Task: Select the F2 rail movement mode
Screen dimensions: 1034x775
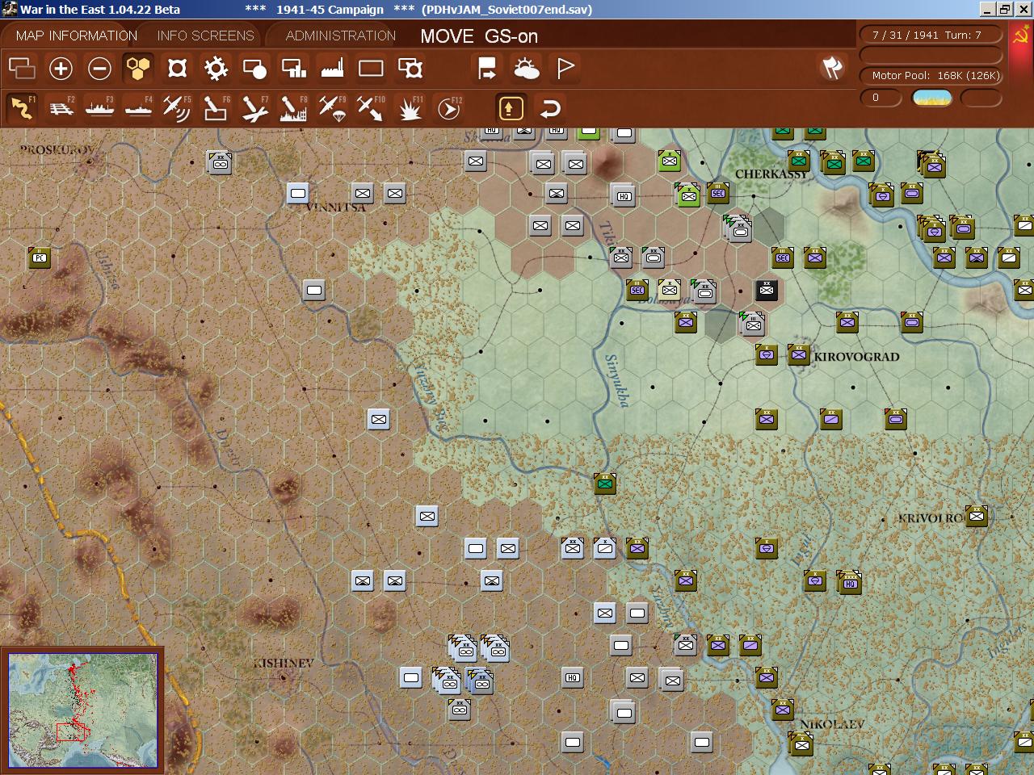Action: [61, 107]
